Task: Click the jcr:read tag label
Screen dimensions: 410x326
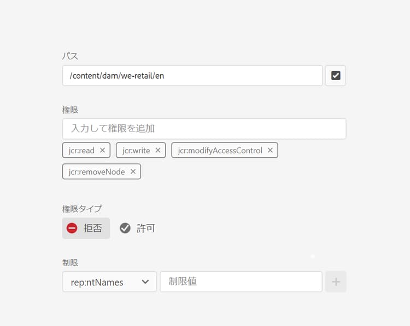Action: pyautogui.click(x=81, y=151)
